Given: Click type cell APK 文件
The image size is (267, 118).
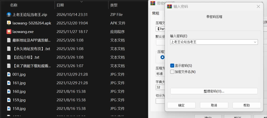Looking at the screenshot, I should click(118, 23).
